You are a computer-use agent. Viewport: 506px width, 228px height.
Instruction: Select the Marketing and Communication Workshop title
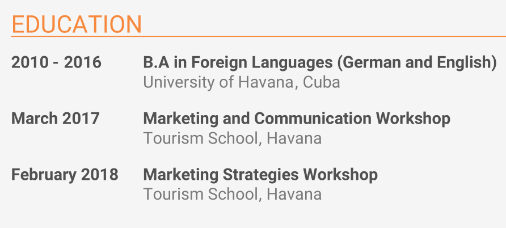coord(297,119)
